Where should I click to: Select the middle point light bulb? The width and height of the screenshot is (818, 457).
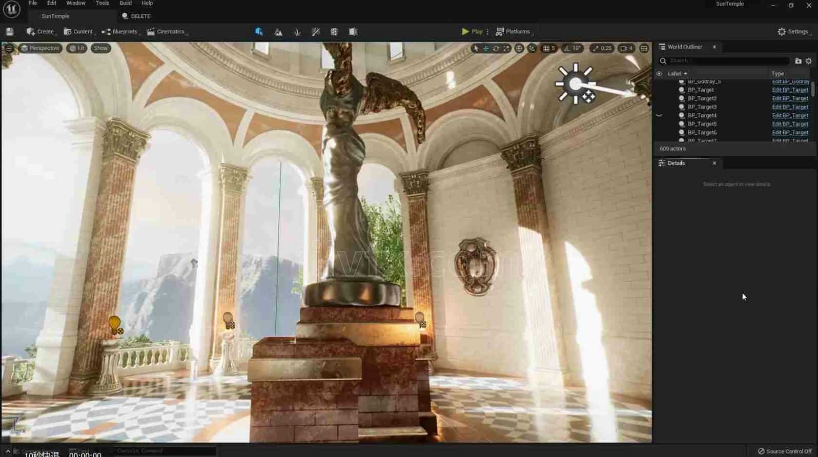tap(229, 321)
